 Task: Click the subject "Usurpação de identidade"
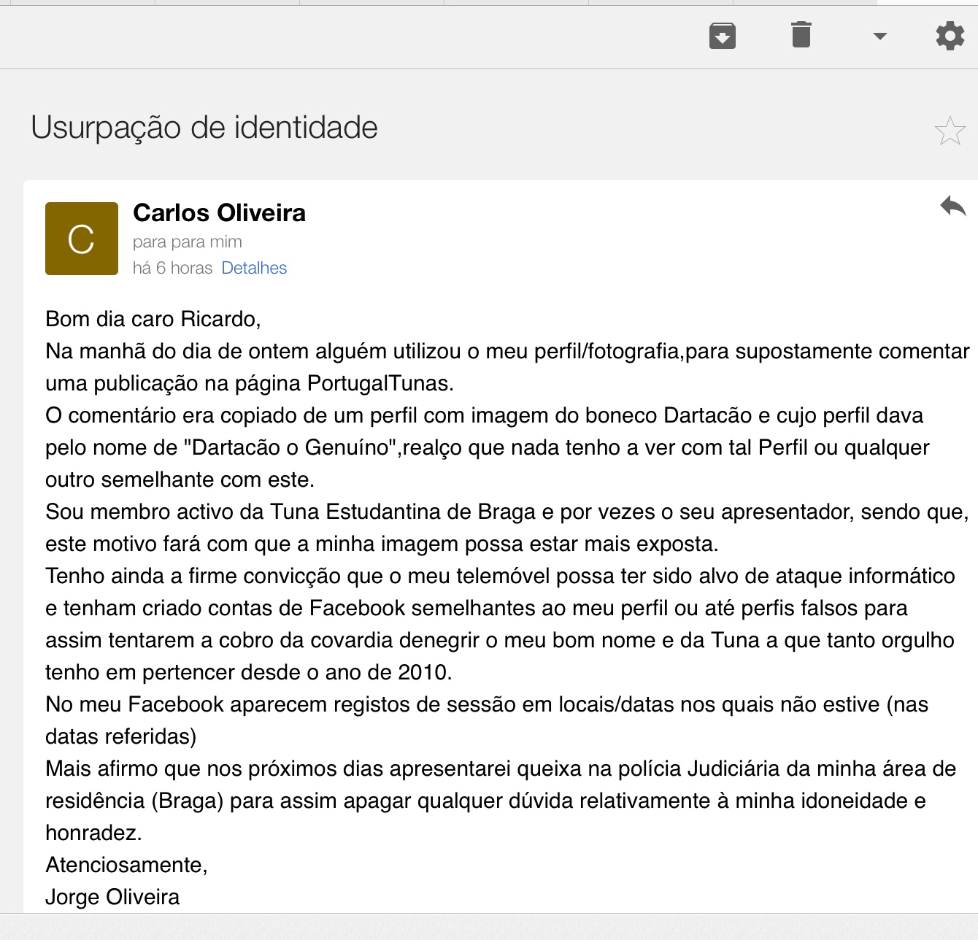pos(204,128)
